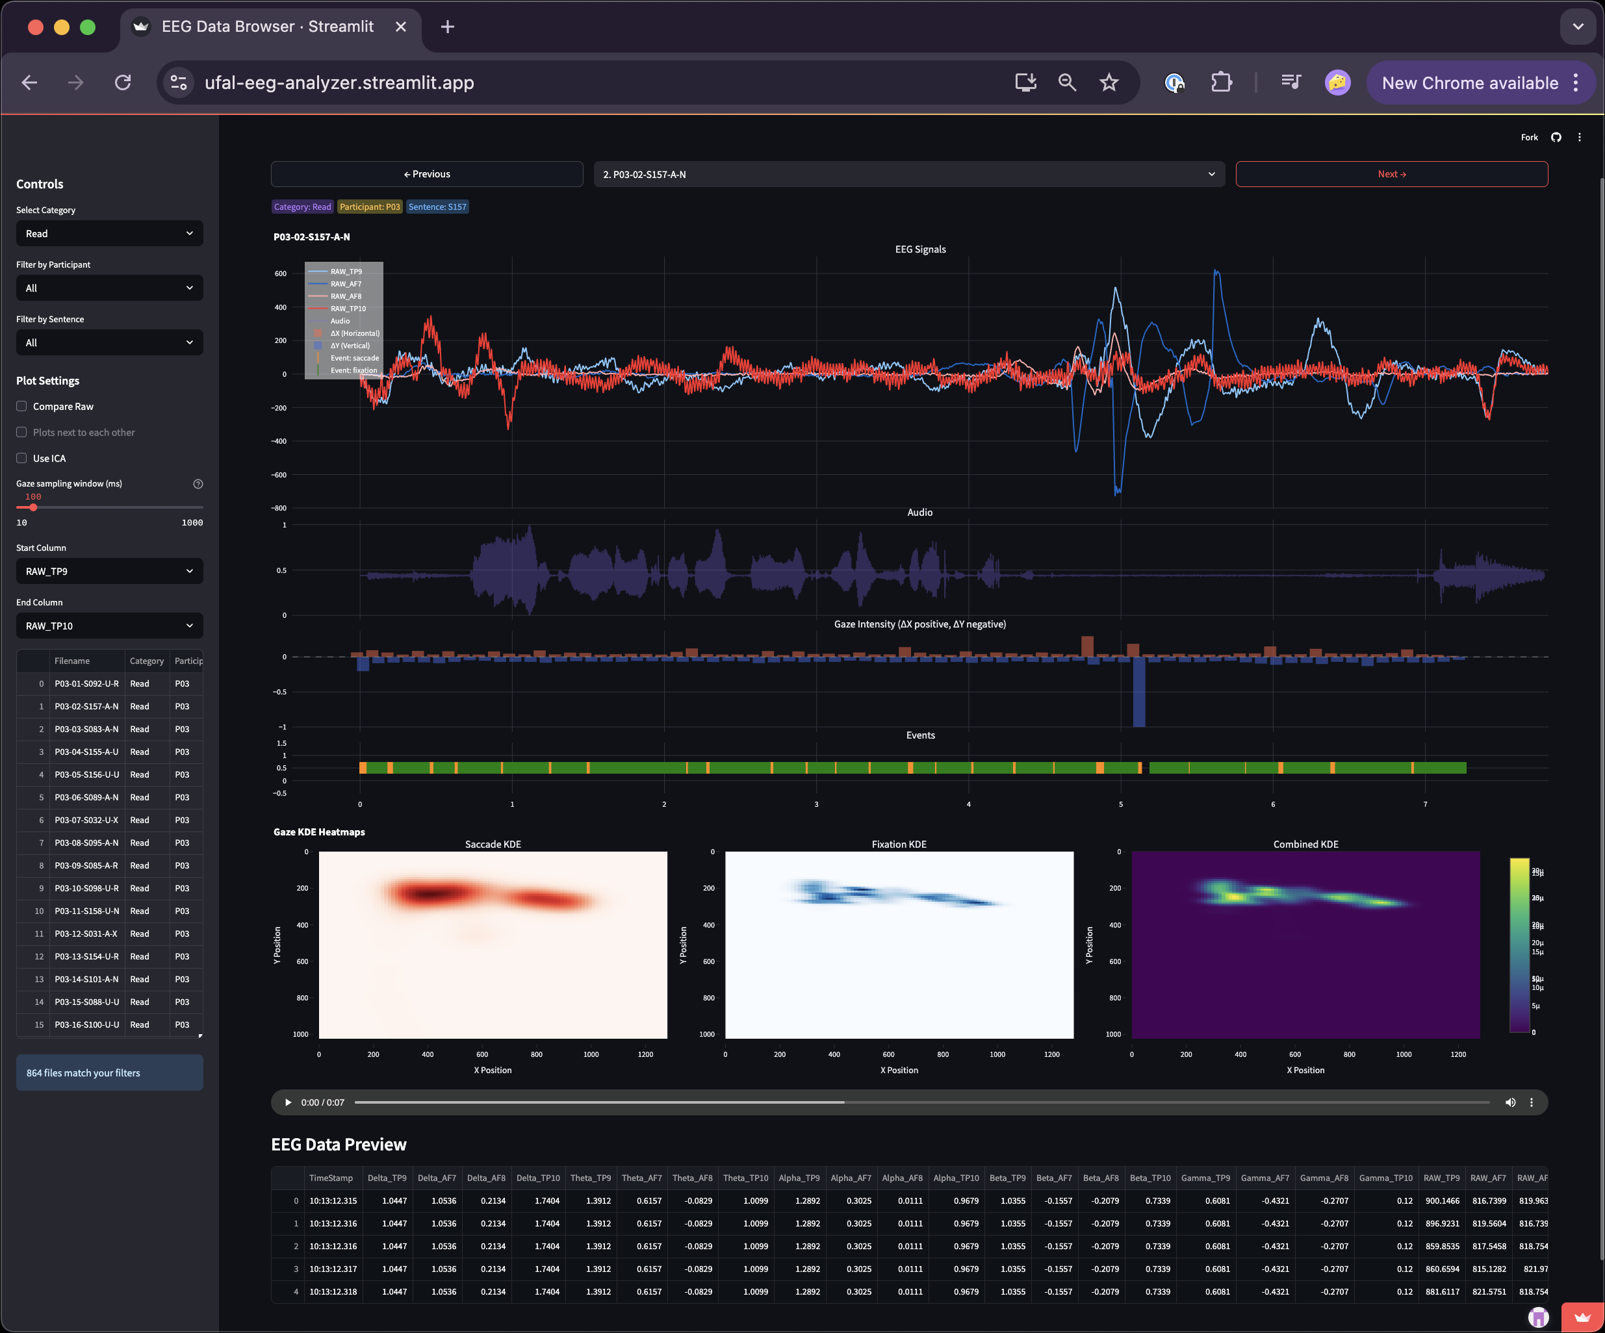Open the zoom magnifier in the address bar

point(1067,83)
